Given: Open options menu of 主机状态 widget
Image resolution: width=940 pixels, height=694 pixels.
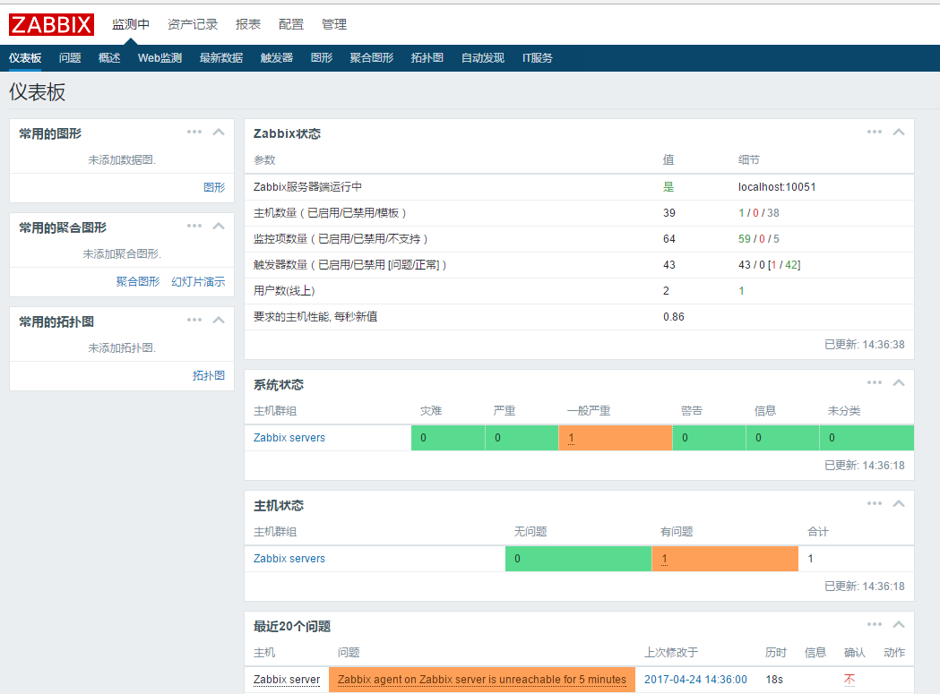Looking at the screenshot, I should tap(875, 503).
